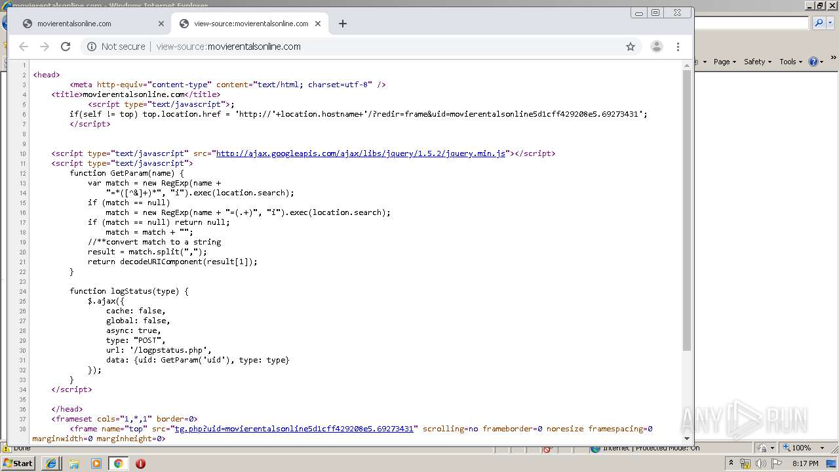Reload the view-source page
This screenshot has width=839, height=472.
[66, 47]
